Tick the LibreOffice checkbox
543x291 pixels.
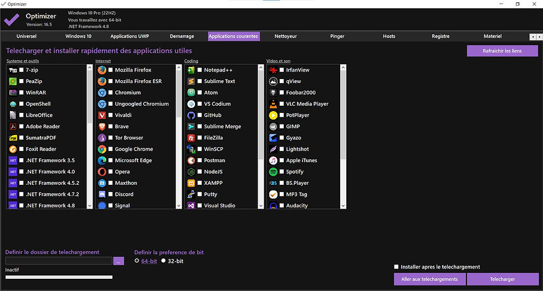tap(22, 115)
